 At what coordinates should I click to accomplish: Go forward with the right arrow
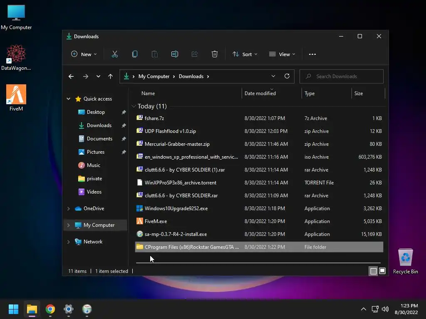(x=86, y=76)
